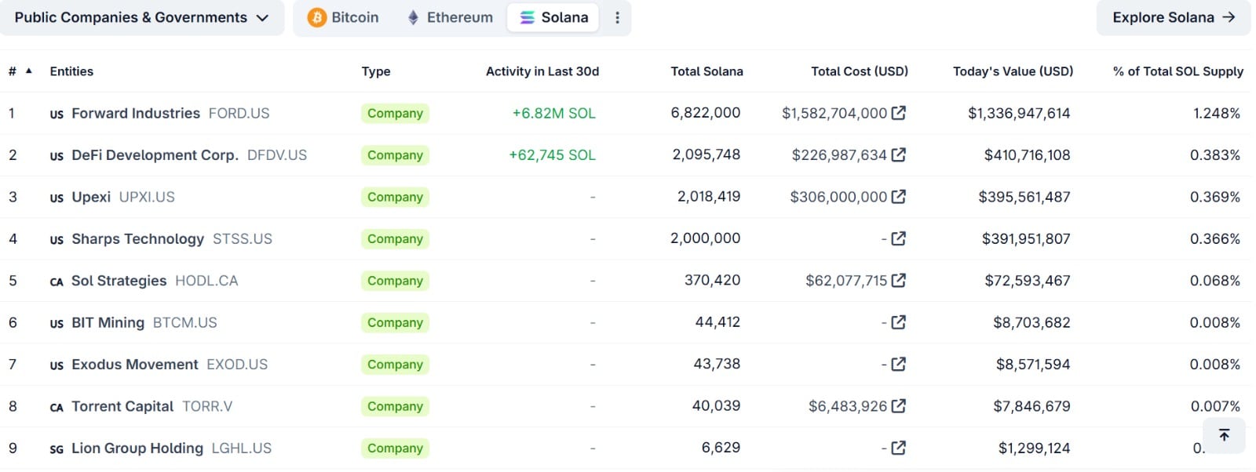1256x472 pixels.
Task: Open the Lion Group Holding entity link
Action: 137,448
